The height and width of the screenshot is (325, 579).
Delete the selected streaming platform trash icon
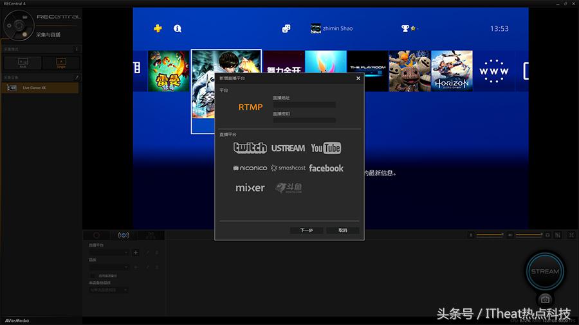[x=157, y=252]
